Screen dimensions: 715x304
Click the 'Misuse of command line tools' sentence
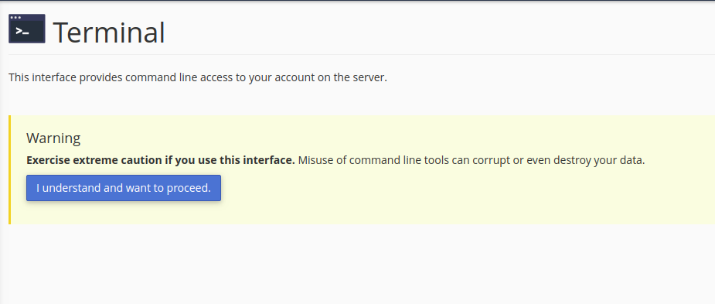pos(472,161)
